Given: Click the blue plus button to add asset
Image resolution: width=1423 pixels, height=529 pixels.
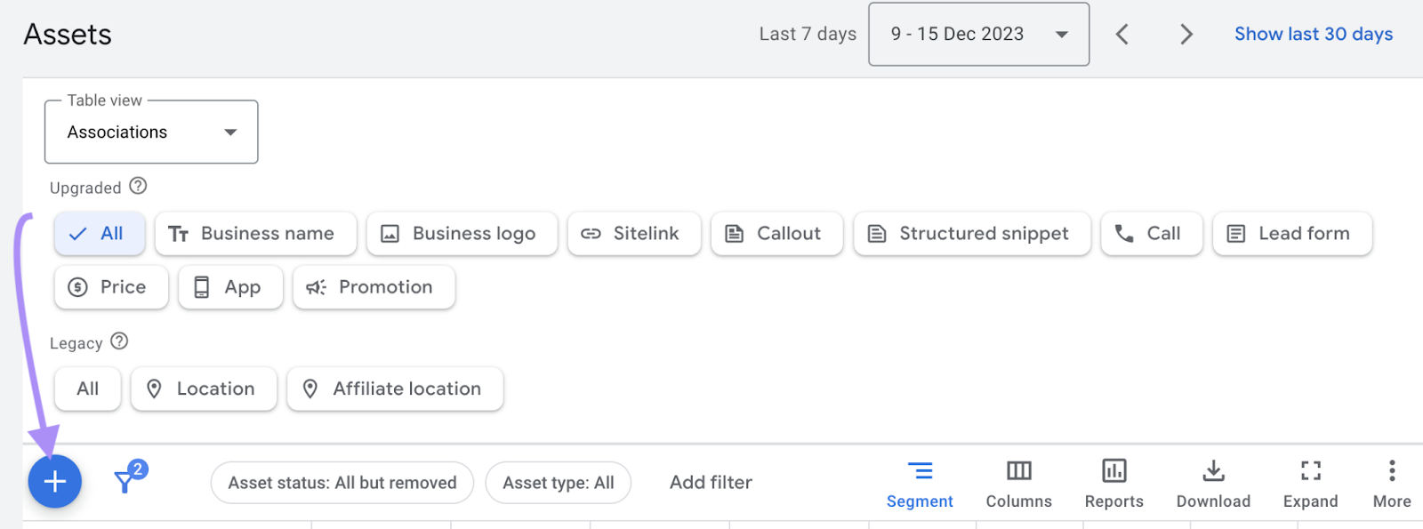Looking at the screenshot, I should point(54,481).
